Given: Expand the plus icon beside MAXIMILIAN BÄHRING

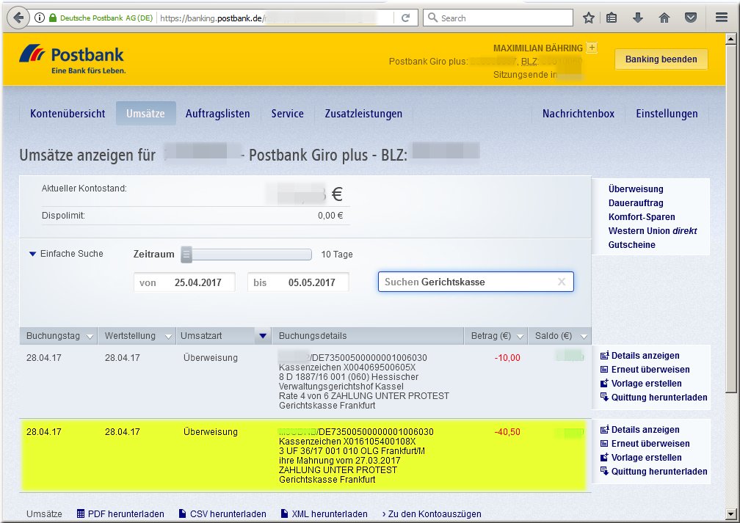Looking at the screenshot, I should point(592,48).
